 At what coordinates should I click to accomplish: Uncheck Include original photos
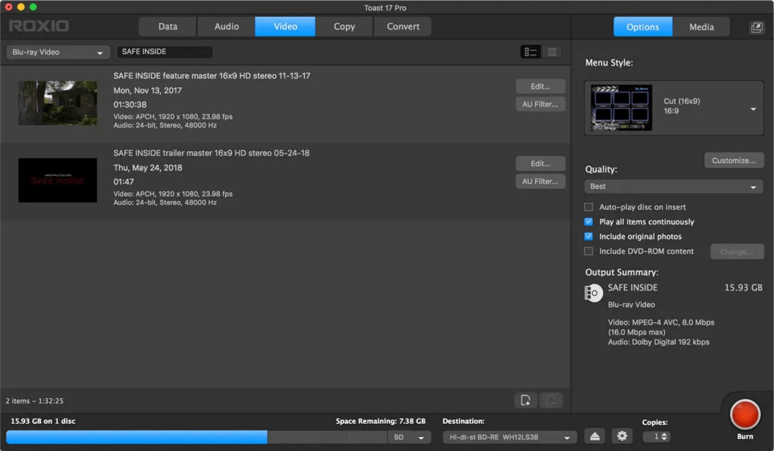(x=588, y=236)
